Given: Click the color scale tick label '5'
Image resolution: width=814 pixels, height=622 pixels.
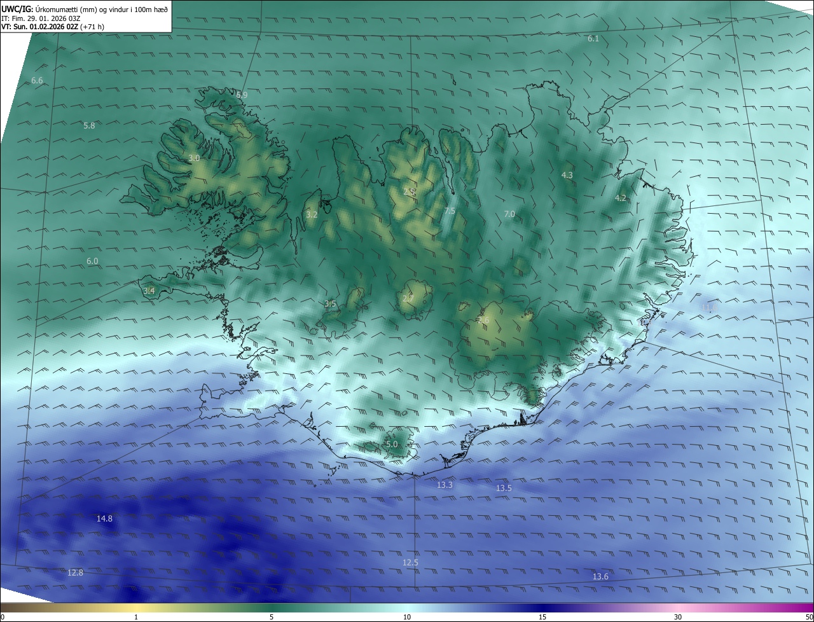Looking at the screenshot, I should coord(272,617).
